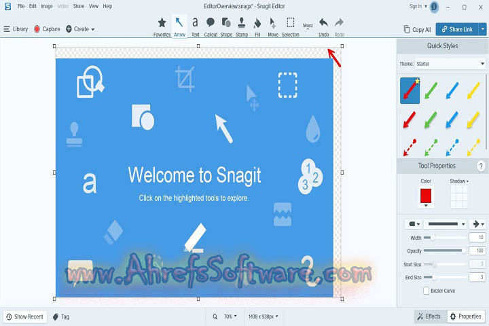Click the Show Recent button
Image resolution: width=489 pixels, height=326 pixels.
(24, 316)
